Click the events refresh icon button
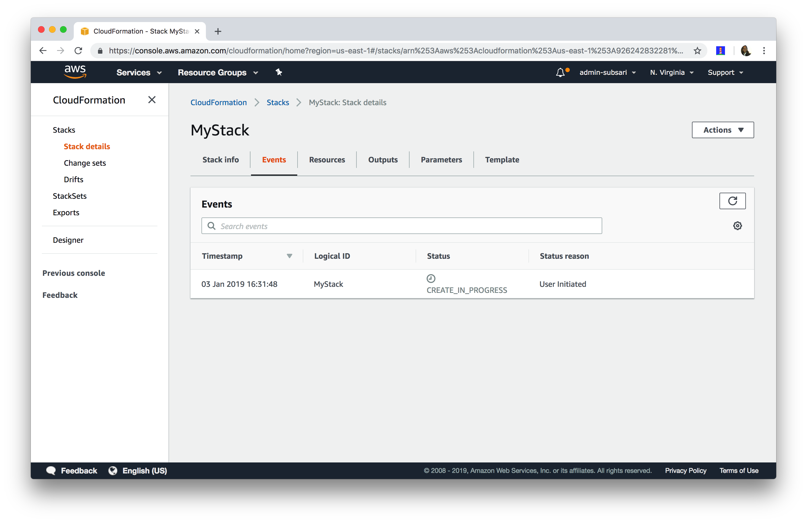The height and width of the screenshot is (523, 807). (732, 201)
